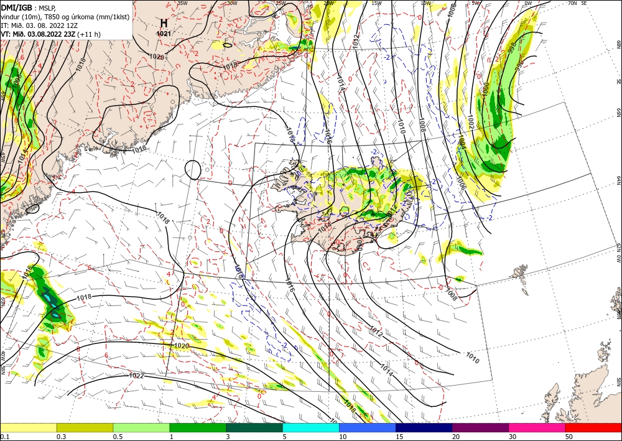Click the '25W' longitude label
The height and width of the screenshot is (441, 622).
coord(281,3)
